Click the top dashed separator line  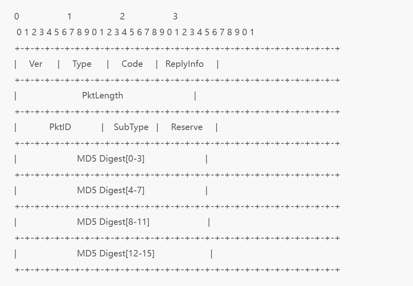click(x=178, y=49)
